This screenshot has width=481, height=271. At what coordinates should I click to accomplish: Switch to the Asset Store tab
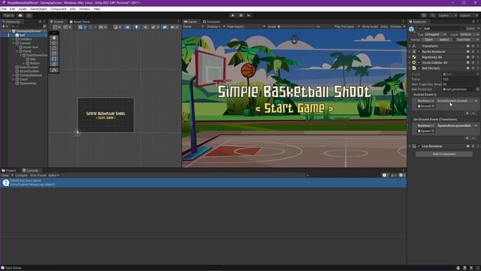coord(80,22)
